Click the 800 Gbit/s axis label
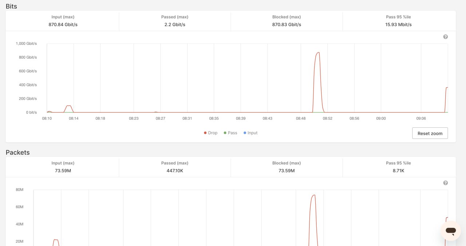Image resolution: width=466 pixels, height=246 pixels. point(28,57)
